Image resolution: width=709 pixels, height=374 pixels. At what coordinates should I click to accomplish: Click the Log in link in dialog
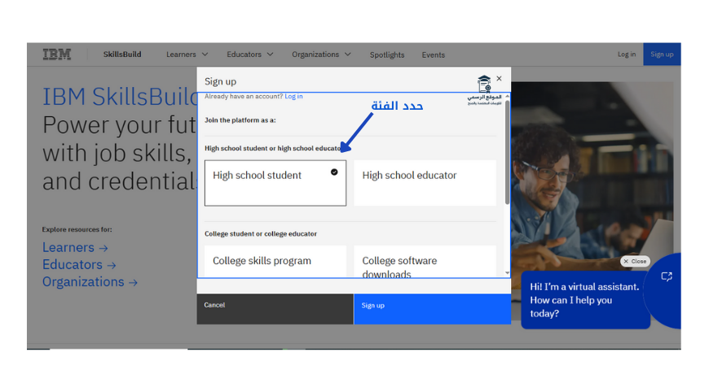pyautogui.click(x=293, y=96)
